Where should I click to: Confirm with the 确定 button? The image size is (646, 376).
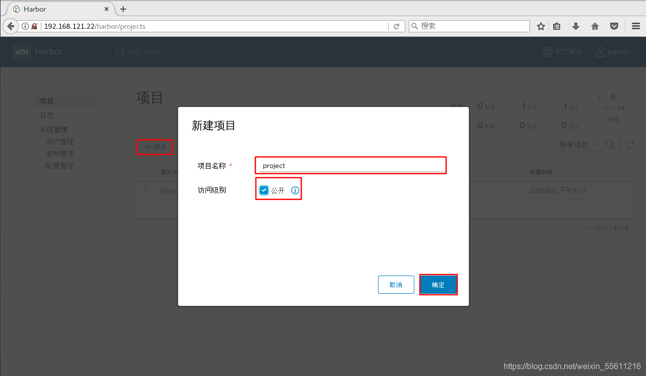(439, 285)
